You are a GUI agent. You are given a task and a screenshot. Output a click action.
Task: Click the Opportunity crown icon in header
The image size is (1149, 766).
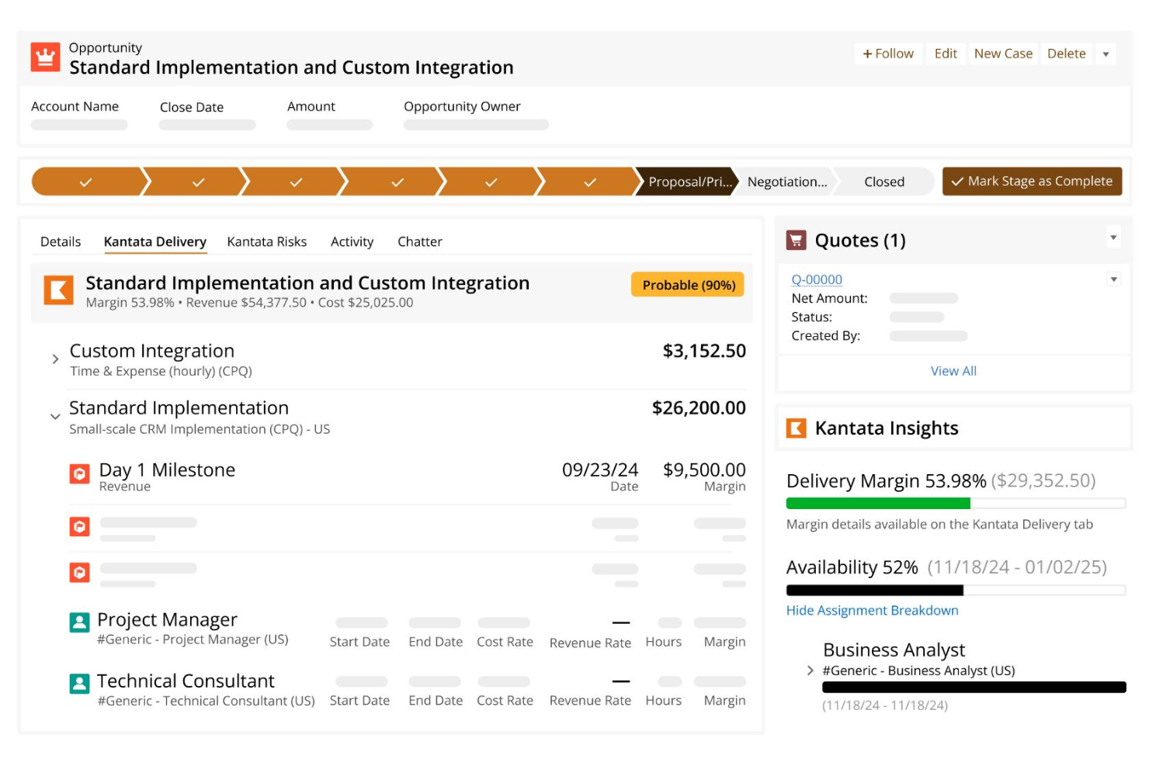coord(45,57)
